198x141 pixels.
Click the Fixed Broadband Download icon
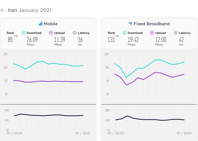click(x=125, y=33)
